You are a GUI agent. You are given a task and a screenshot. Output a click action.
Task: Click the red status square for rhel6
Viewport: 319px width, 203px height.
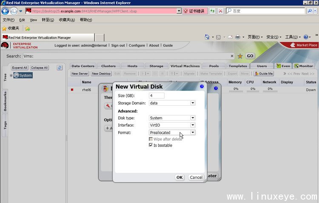[x=72, y=90]
